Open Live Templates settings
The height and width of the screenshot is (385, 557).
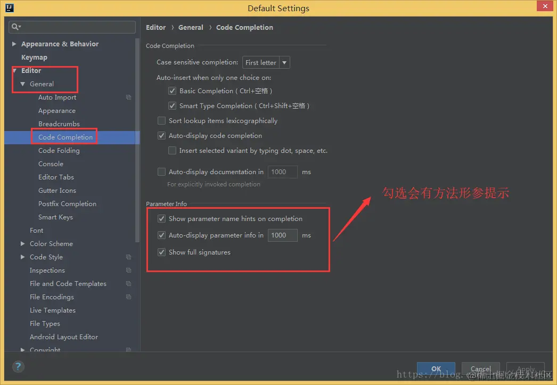point(53,310)
